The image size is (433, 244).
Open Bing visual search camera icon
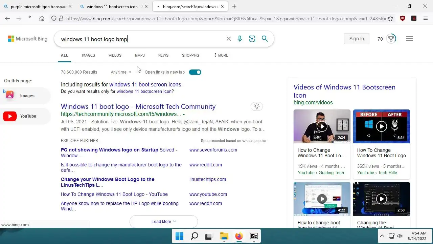[252, 39]
